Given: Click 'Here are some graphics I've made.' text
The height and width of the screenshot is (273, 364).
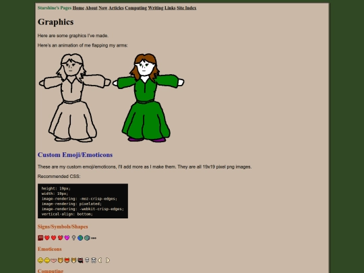Looking at the screenshot, I should coord(73,36).
